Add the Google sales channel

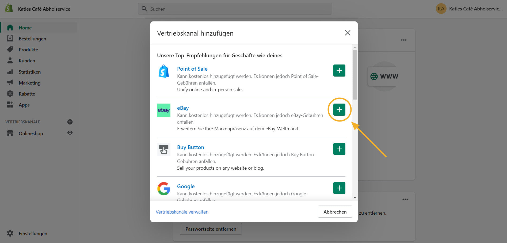pos(339,188)
